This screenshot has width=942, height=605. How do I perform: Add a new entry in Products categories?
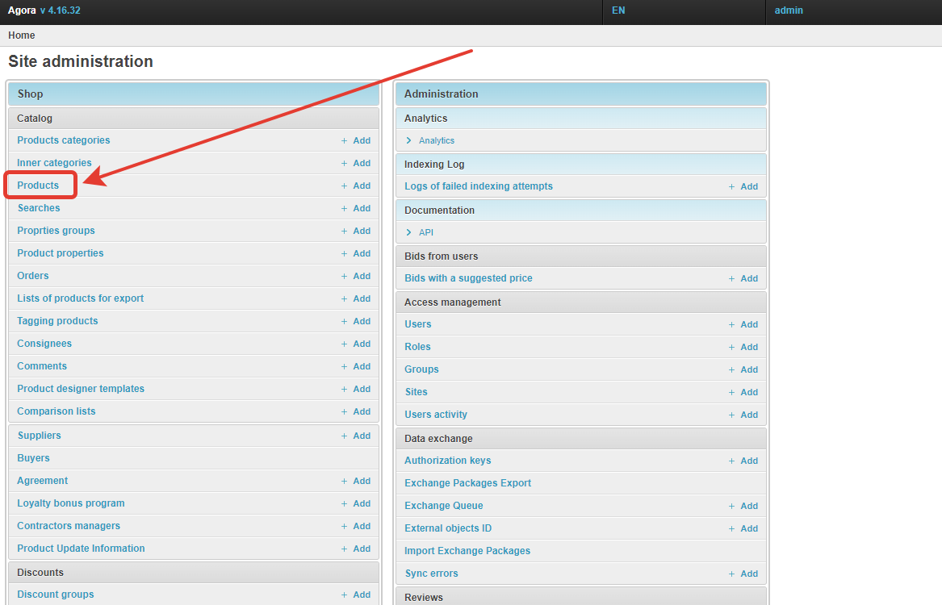344,140
